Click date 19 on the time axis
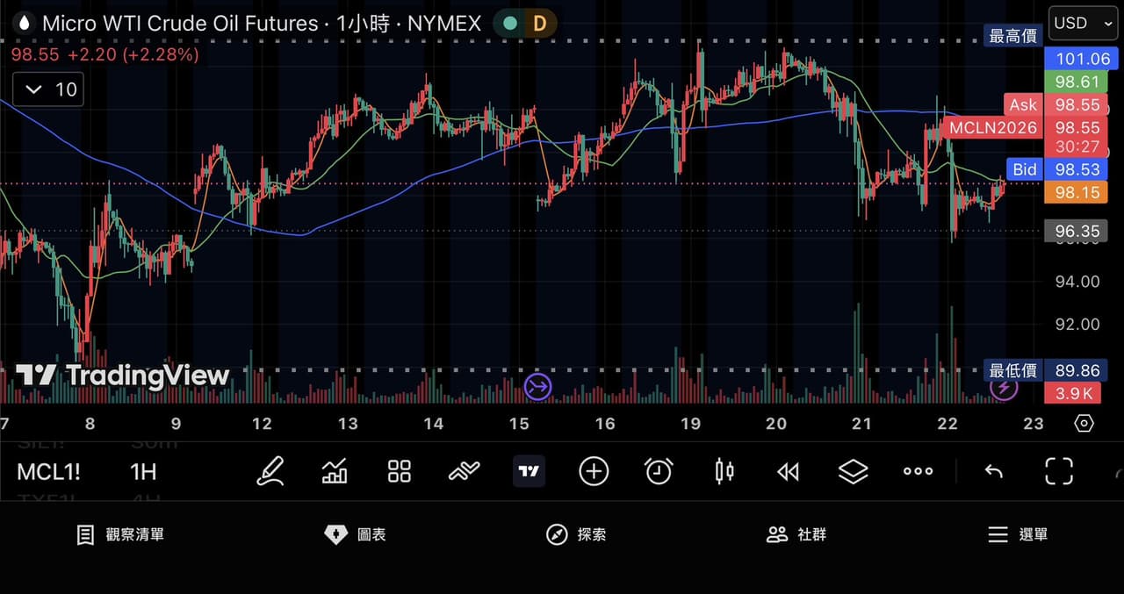This screenshot has width=1124, height=594. pos(690,424)
